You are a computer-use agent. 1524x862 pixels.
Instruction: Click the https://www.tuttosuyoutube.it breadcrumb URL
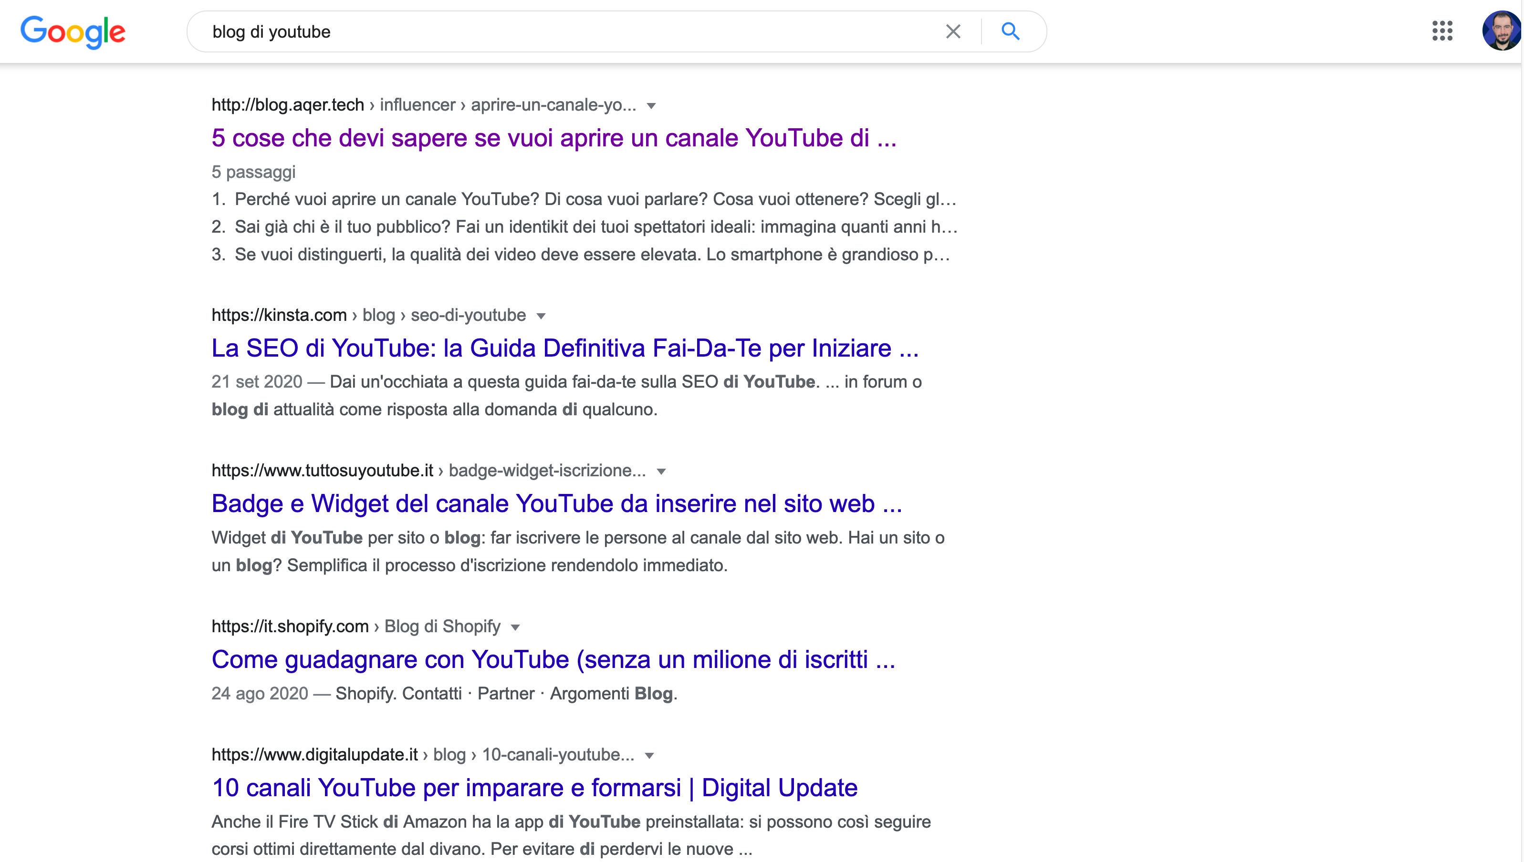(x=322, y=471)
